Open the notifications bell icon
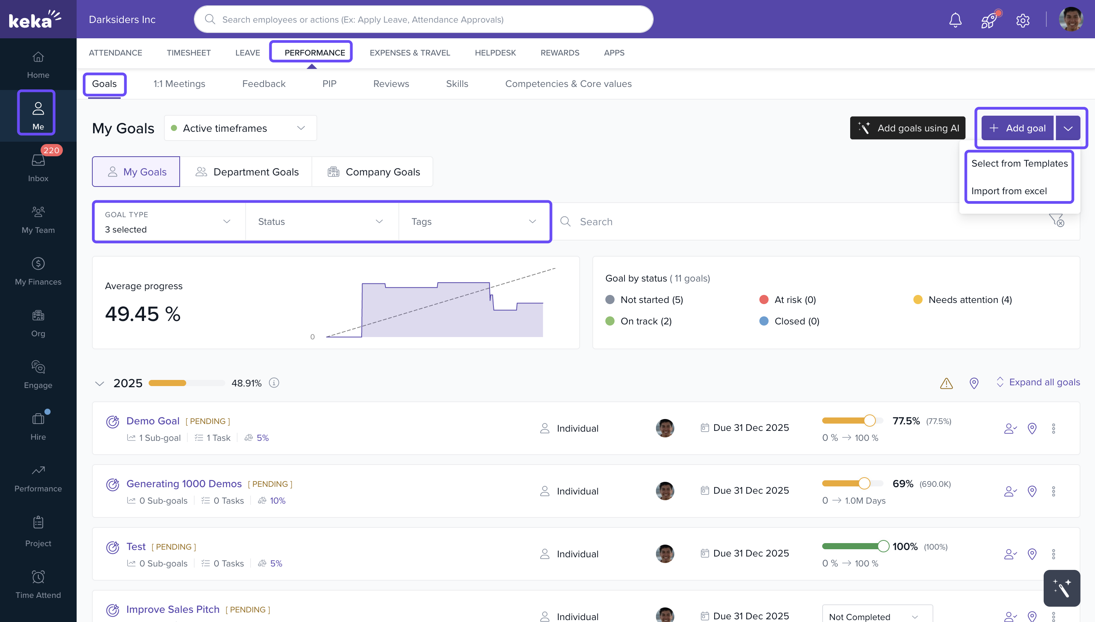1095x622 pixels. pyautogui.click(x=955, y=20)
